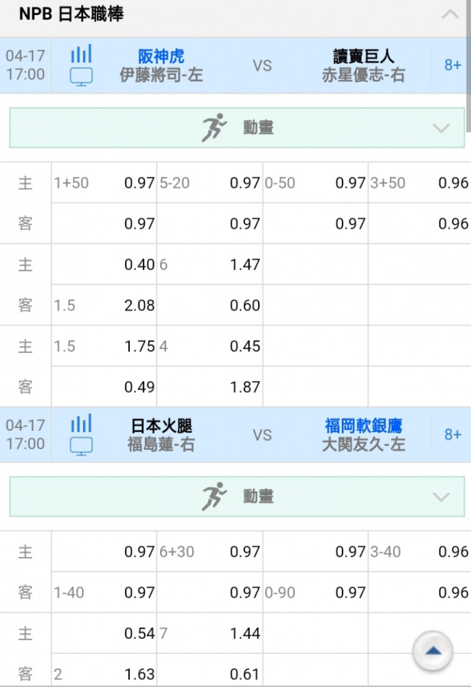Show more bets via 8+ for 日本火腿 game
This screenshot has width=471, height=687.
pos(452,435)
